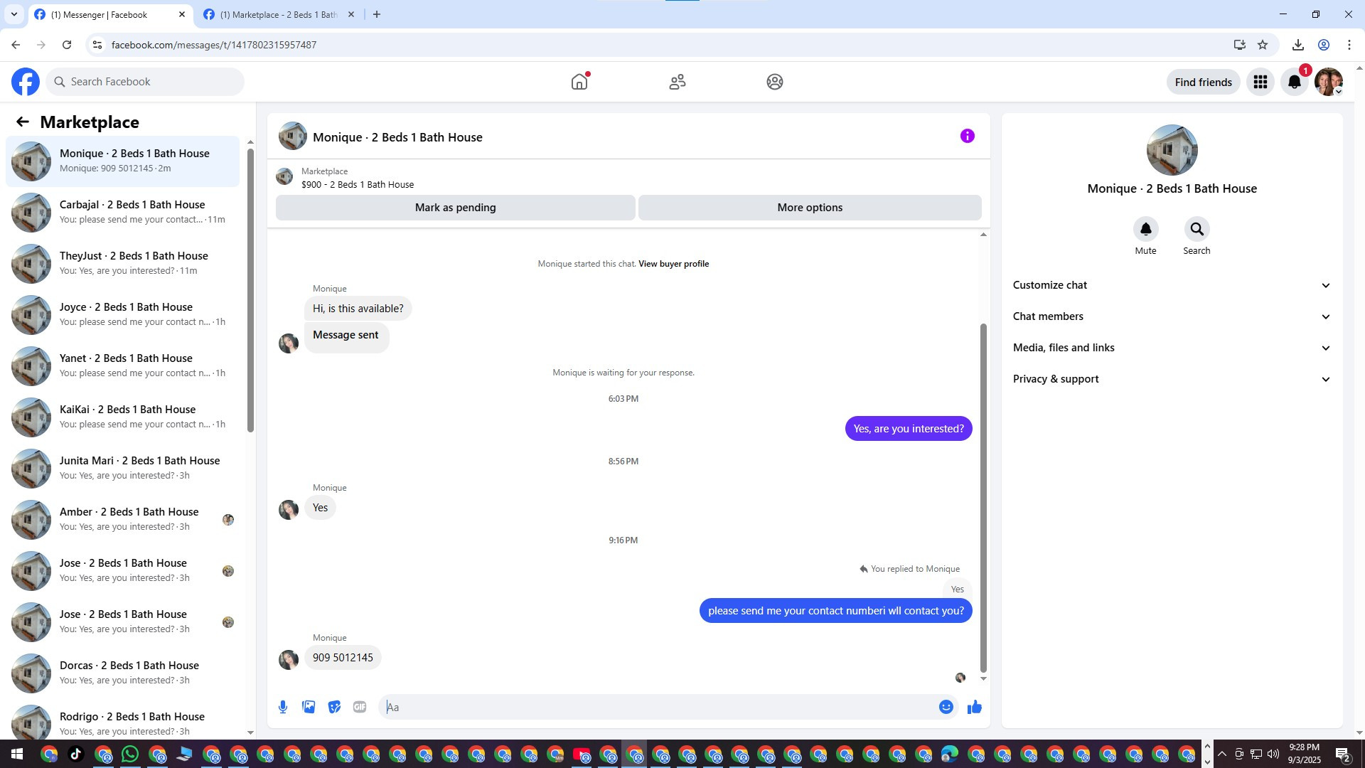This screenshot has height=768, width=1365.
Task: Open the account profile picture menu
Action: coord(1329,82)
